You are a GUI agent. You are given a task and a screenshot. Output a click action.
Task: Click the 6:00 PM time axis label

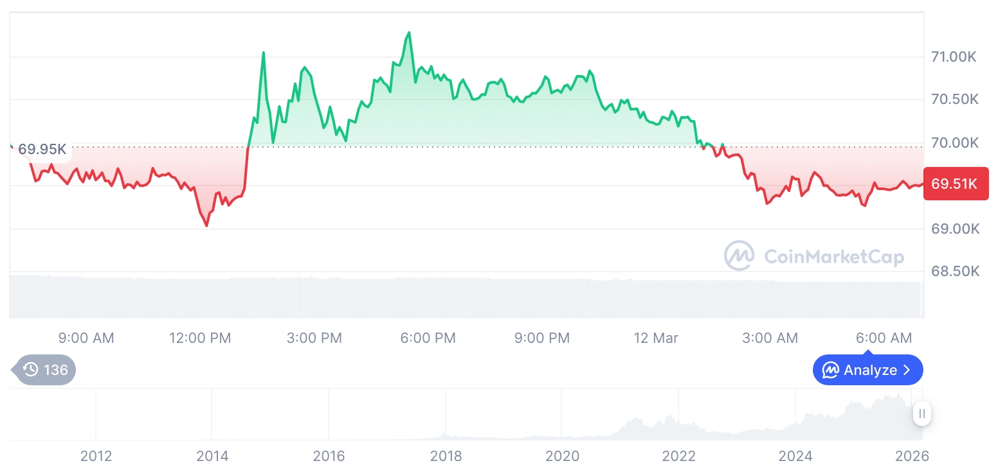428,338
